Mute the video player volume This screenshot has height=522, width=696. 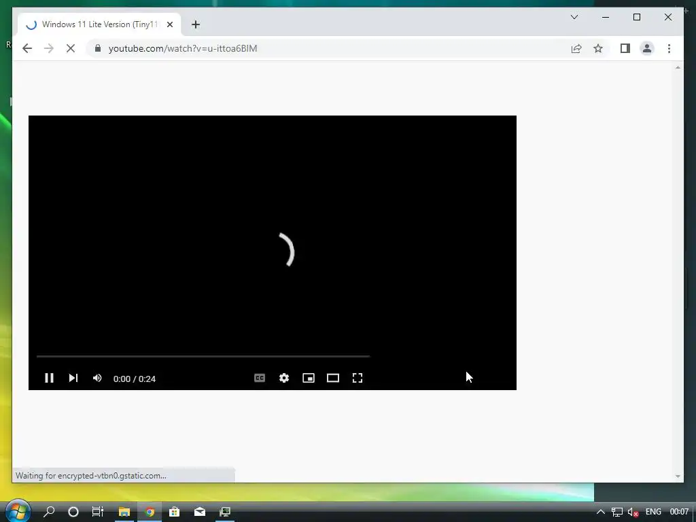(x=97, y=378)
